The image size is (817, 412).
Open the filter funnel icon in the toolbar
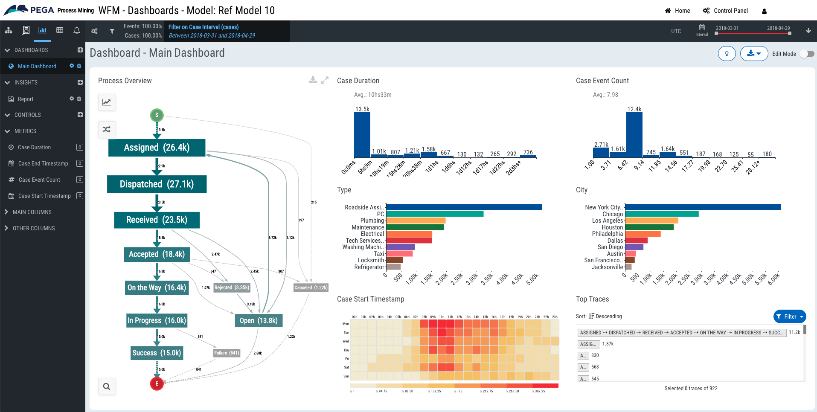pyautogui.click(x=112, y=31)
